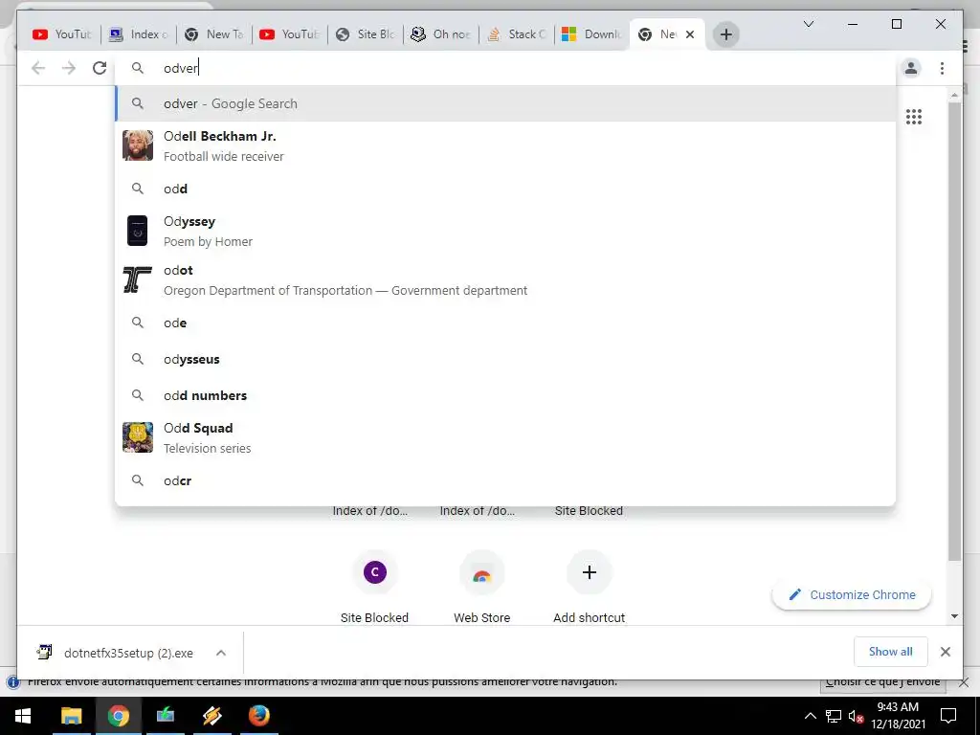The height and width of the screenshot is (735, 980).
Task: Select the 'odd numbers' suggestion
Action: pyautogui.click(x=505, y=395)
